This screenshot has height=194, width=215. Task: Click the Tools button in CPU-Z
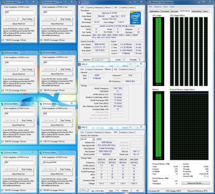click(x=111, y=191)
